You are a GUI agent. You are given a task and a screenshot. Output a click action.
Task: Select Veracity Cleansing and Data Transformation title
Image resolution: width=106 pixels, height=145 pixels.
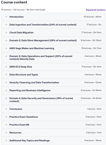(x=34, y=83)
